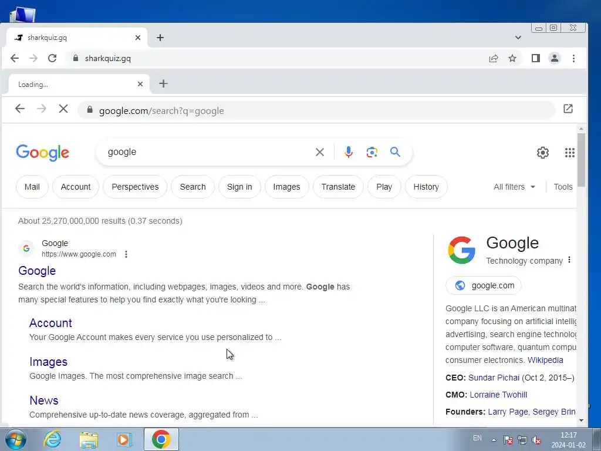
Task: Open the Chrome profile avatar menu
Action: point(555,58)
